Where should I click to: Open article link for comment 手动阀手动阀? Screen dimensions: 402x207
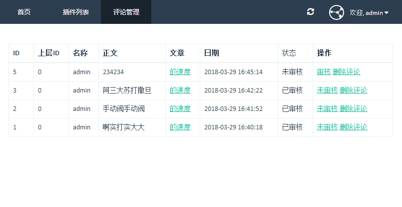pos(180,108)
